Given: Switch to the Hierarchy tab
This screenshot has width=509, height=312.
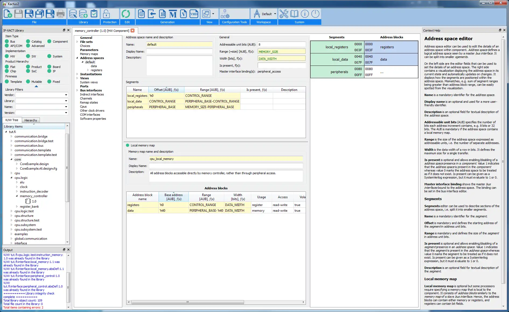Looking at the screenshot, I should point(31,120).
